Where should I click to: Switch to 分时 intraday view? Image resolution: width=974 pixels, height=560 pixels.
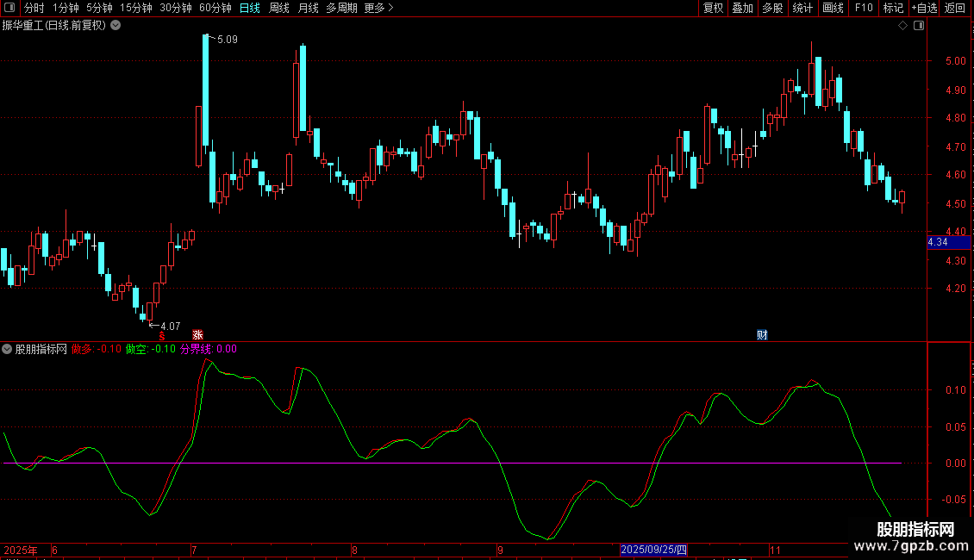(x=34, y=8)
